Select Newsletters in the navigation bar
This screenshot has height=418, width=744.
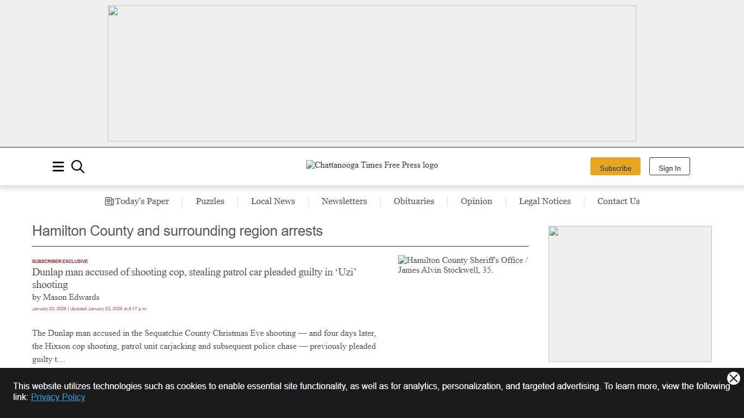click(344, 201)
